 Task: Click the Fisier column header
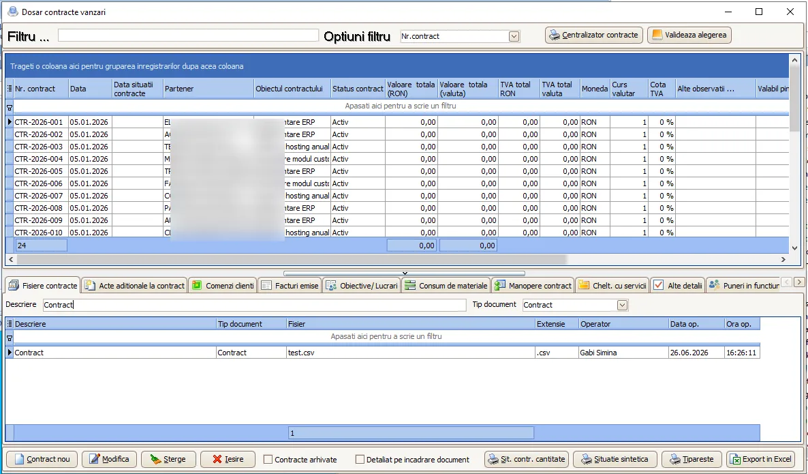(x=411, y=324)
